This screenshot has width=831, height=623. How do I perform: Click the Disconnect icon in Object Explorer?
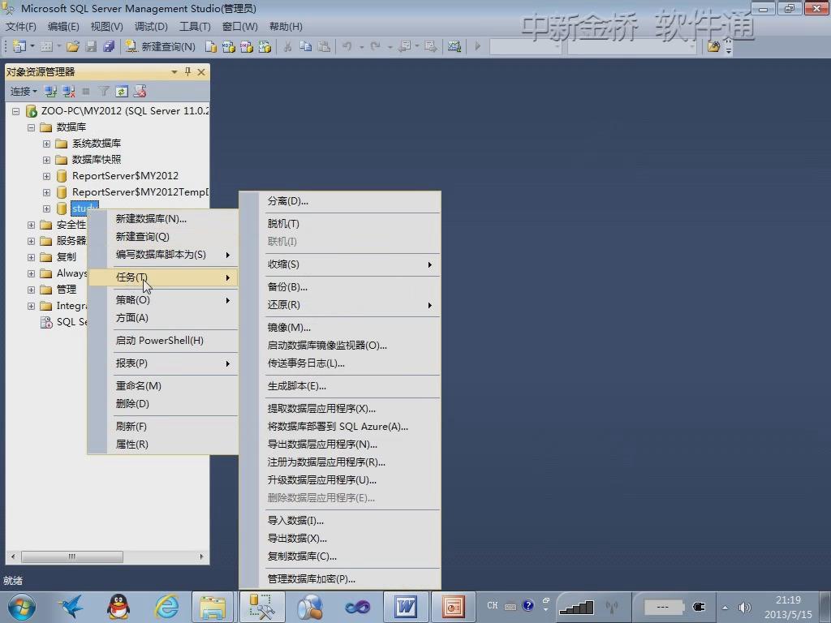68,91
